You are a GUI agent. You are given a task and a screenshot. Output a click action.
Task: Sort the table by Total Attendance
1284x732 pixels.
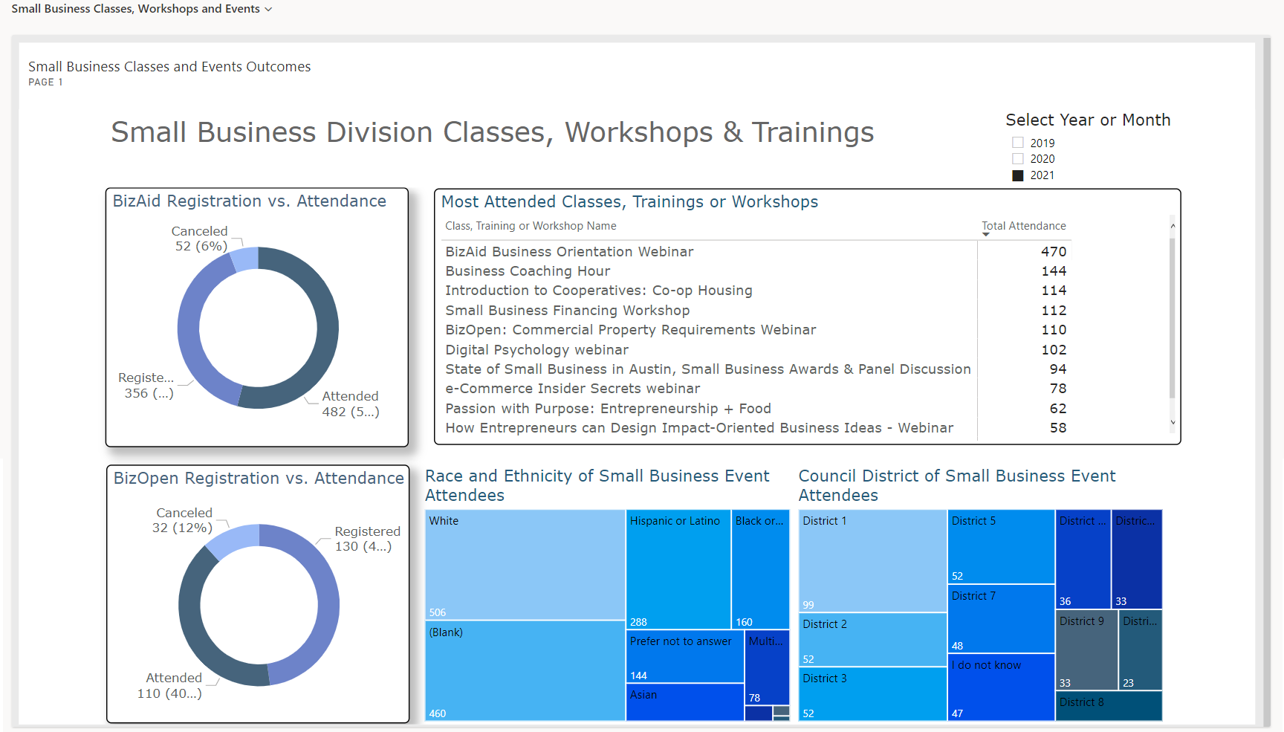pos(1023,226)
